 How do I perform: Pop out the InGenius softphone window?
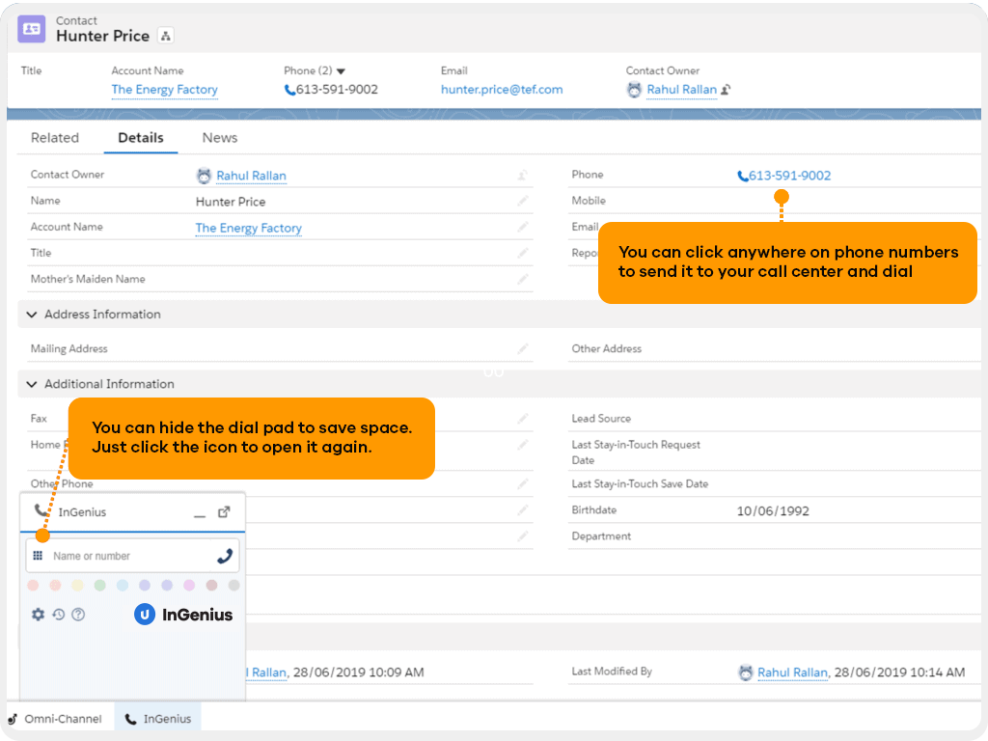224,511
